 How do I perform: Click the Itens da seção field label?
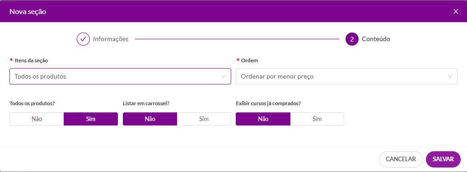click(31, 60)
